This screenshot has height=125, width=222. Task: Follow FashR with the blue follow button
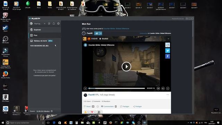click(x=97, y=33)
